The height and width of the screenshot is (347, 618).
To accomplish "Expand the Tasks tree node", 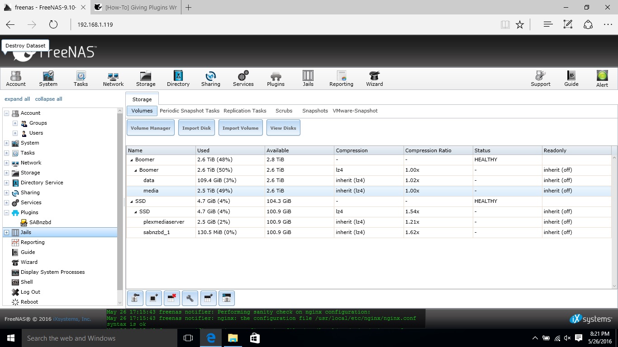I will tap(6, 153).
